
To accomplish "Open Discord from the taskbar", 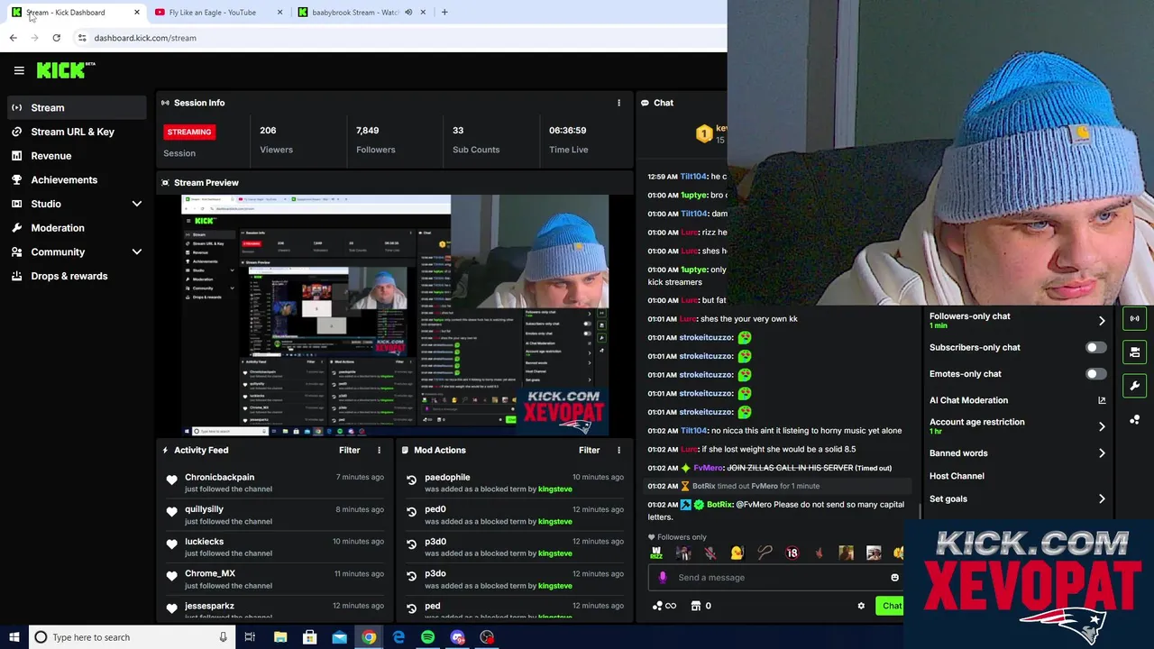I will 457,637.
